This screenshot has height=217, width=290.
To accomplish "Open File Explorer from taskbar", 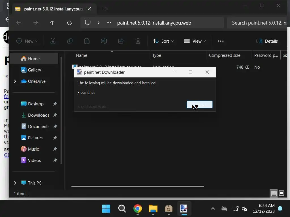I will tap(153, 209).
